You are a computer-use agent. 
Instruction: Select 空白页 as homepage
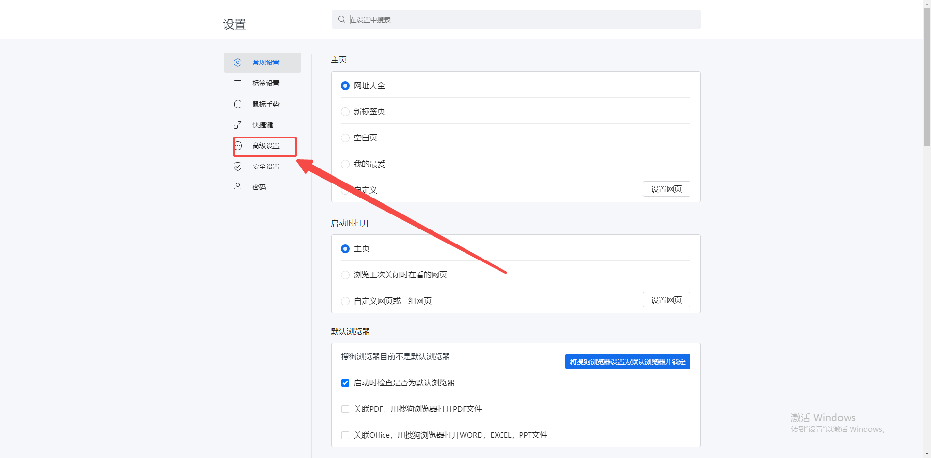345,138
